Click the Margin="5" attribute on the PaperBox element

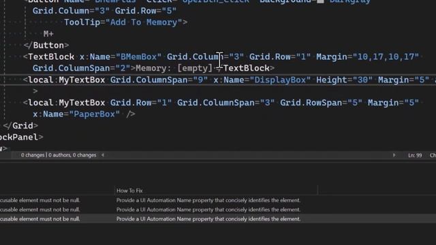coord(393,103)
